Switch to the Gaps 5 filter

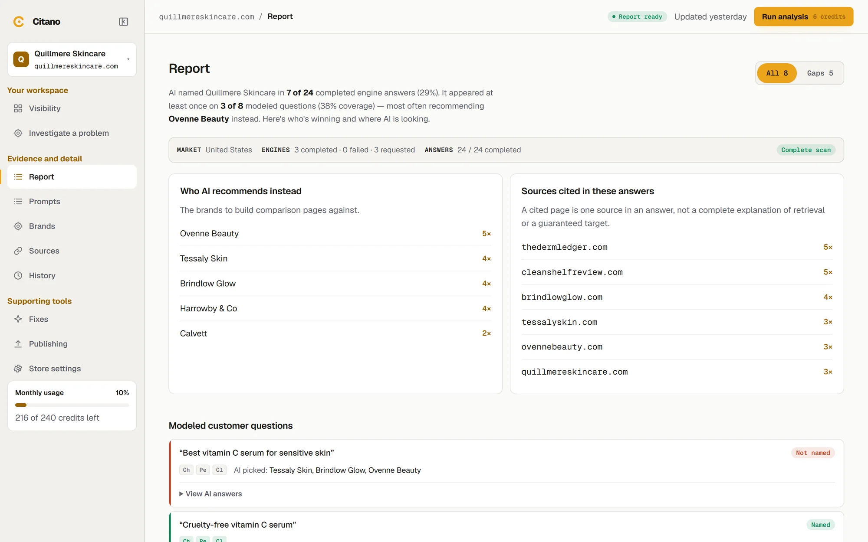pyautogui.click(x=820, y=73)
